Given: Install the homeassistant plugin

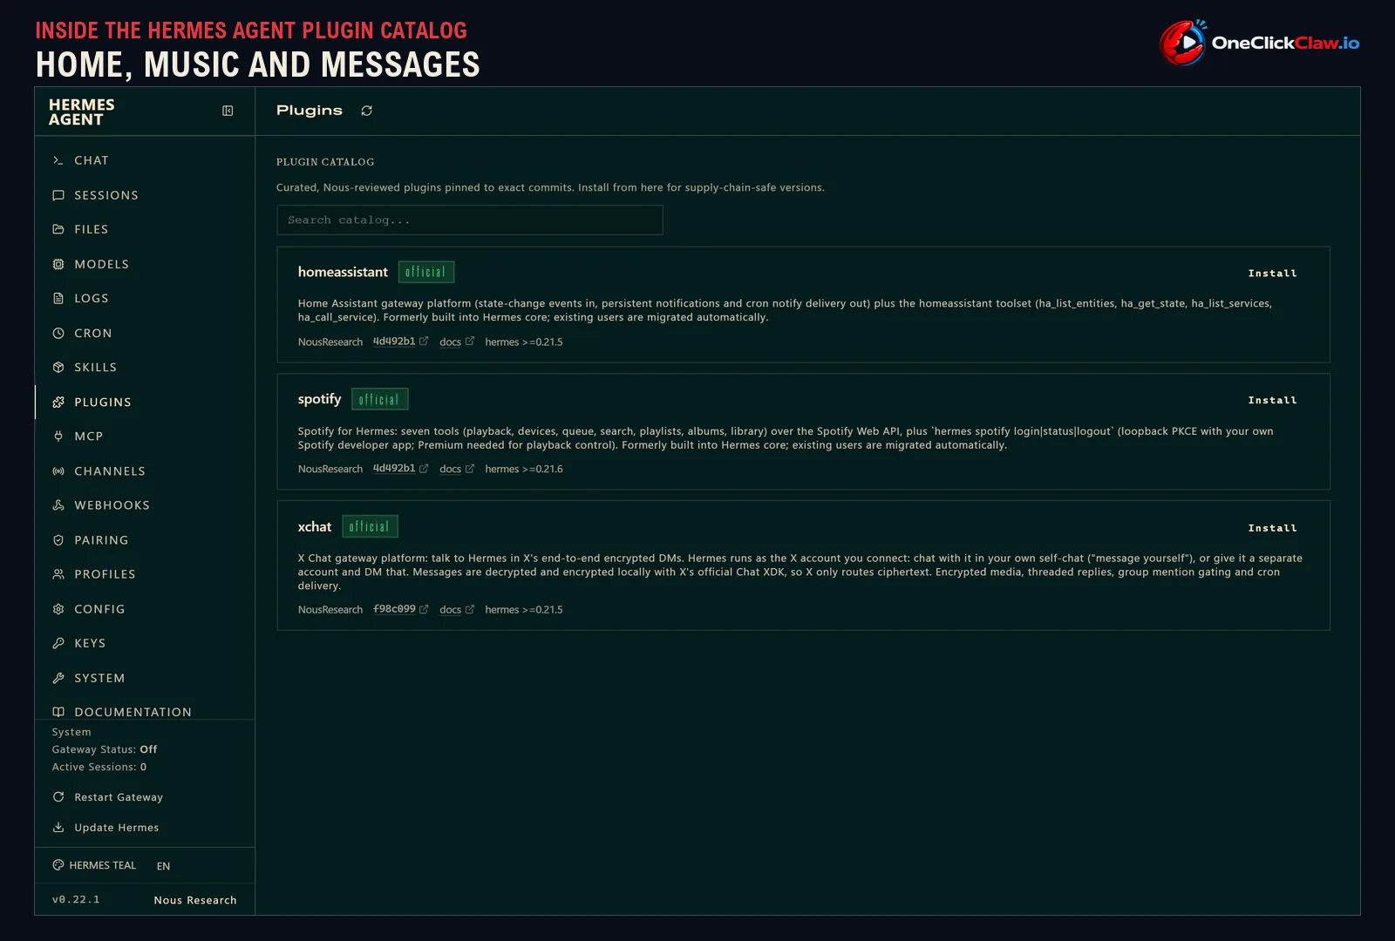Looking at the screenshot, I should (x=1272, y=274).
